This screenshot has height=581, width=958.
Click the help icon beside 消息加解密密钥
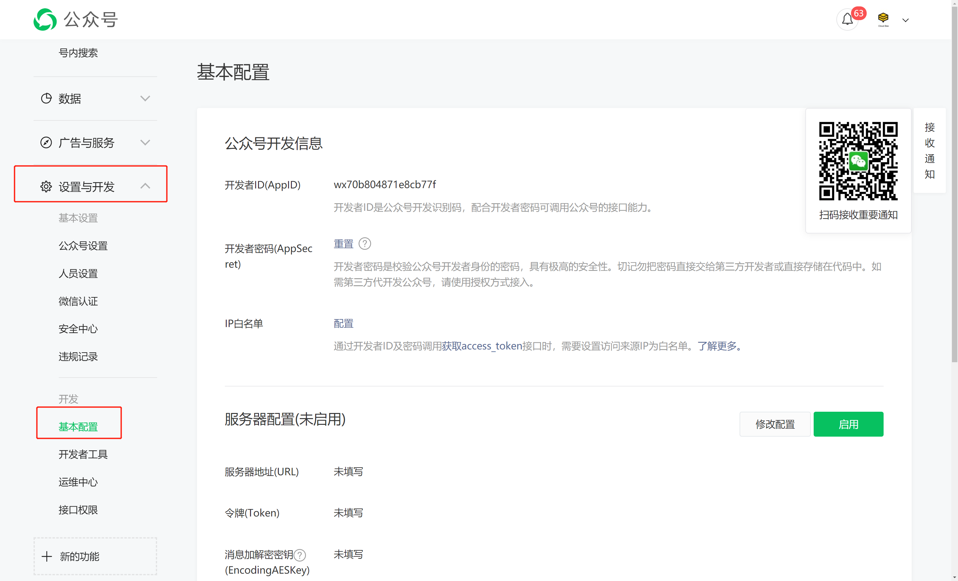point(300,555)
